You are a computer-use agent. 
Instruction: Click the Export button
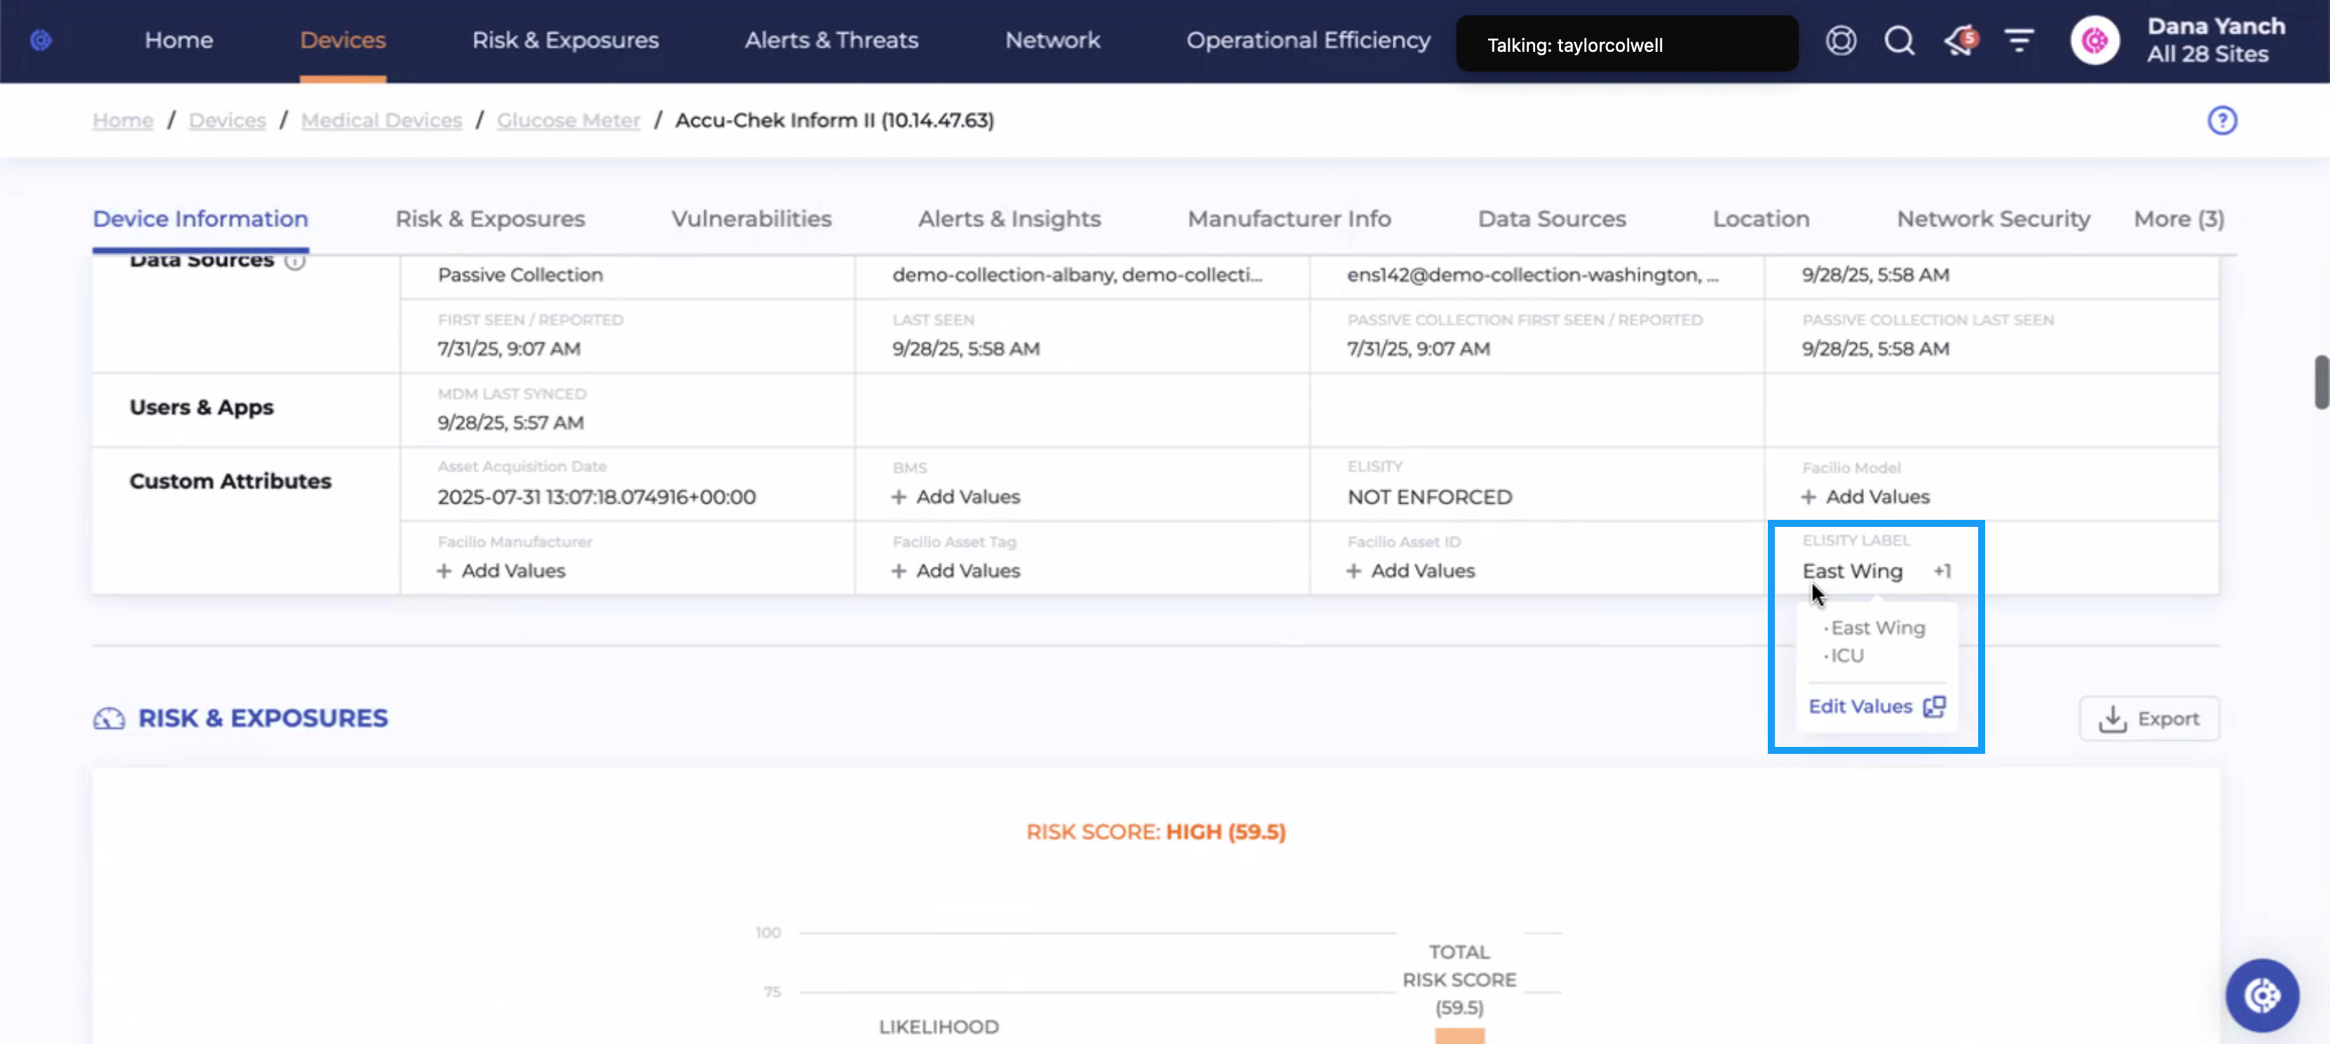(2149, 719)
